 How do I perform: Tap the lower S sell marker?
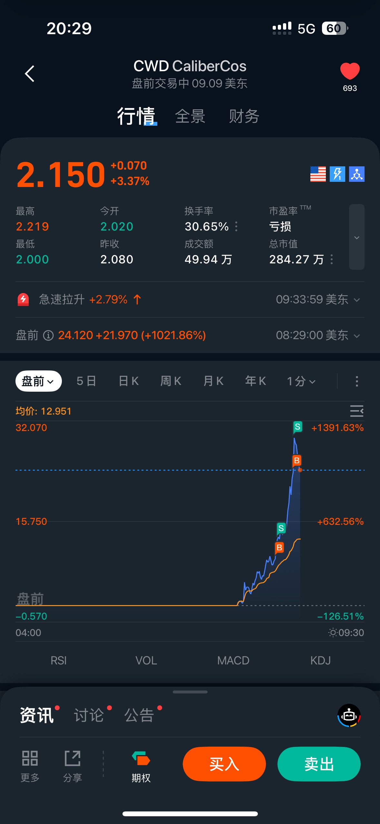click(x=281, y=528)
